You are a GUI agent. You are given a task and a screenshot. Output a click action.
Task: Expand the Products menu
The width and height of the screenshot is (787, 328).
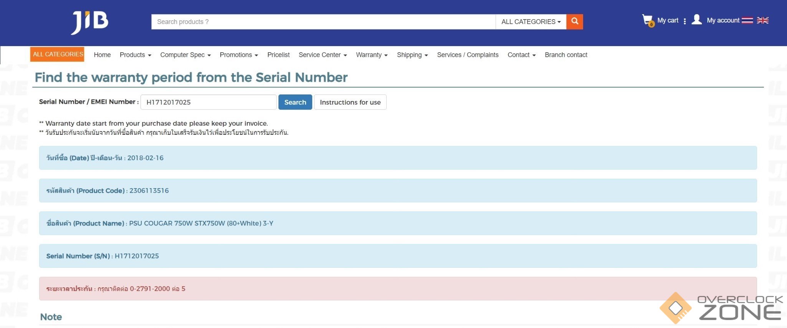pyautogui.click(x=135, y=55)
